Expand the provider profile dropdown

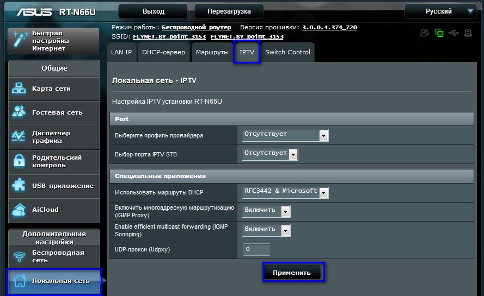(x=285, y=135)
